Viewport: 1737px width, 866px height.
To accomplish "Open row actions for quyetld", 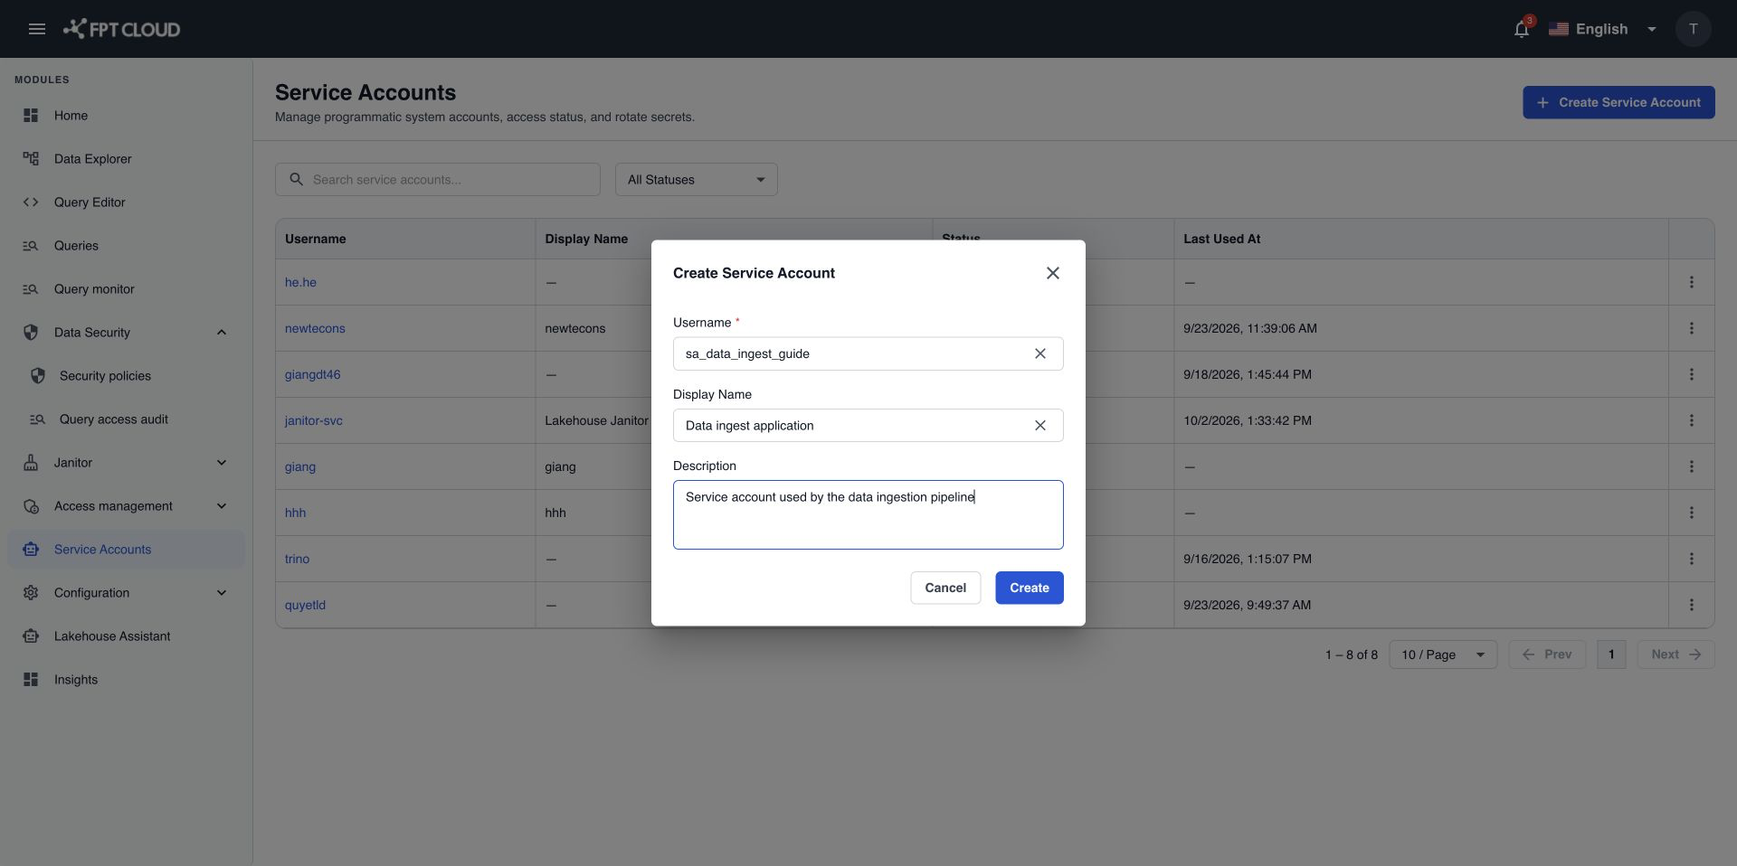I will [x=1691, y=605].
